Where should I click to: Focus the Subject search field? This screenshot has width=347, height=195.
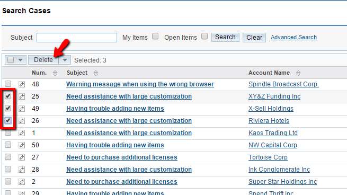click(x=77, y=38)
